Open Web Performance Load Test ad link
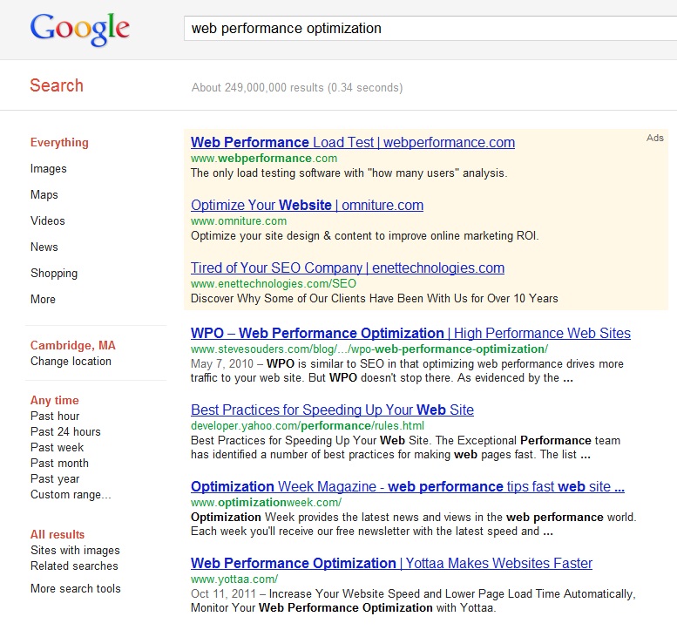 [353, 143]
